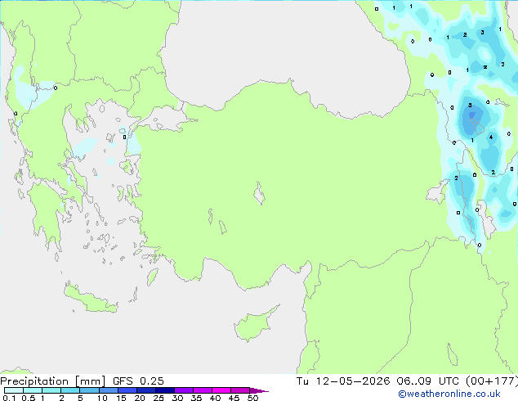Click the 15–20 mm blue legend swatch

coord(127,390)
